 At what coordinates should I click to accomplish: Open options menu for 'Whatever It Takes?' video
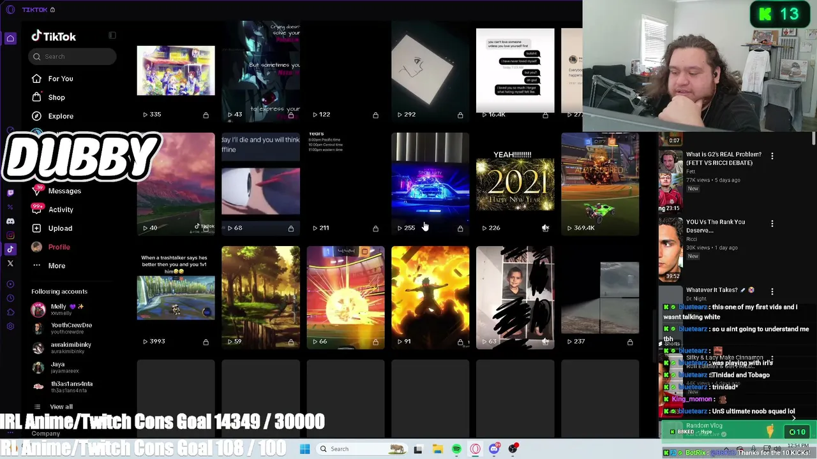tap(772, 291)
